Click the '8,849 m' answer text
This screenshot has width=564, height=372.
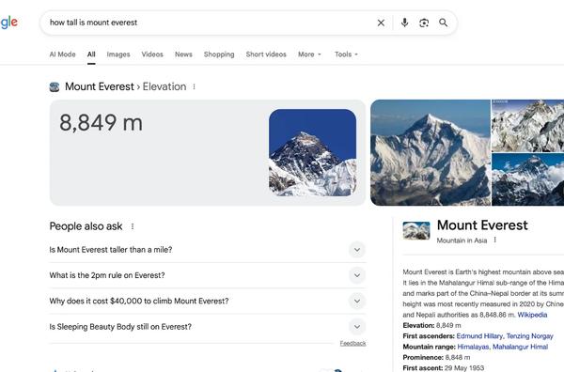click(x=102, y=123)
